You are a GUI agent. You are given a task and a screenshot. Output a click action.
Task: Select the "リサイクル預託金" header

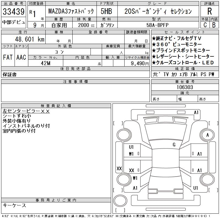point(137,57)
